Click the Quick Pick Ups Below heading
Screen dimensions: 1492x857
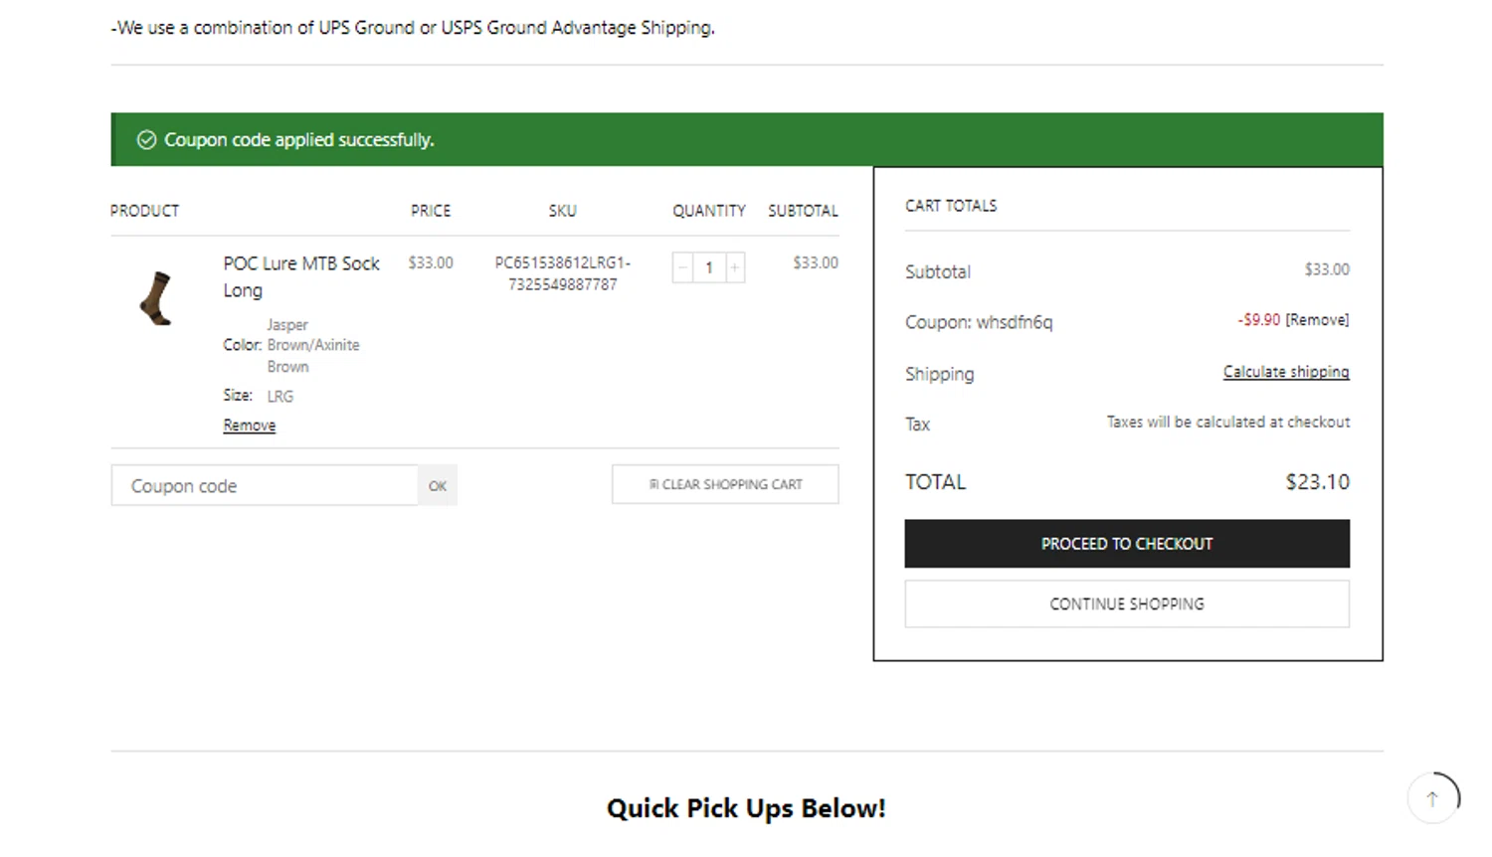746,808
